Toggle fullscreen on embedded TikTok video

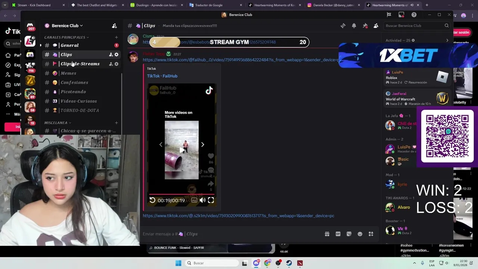tap(211, 200)
